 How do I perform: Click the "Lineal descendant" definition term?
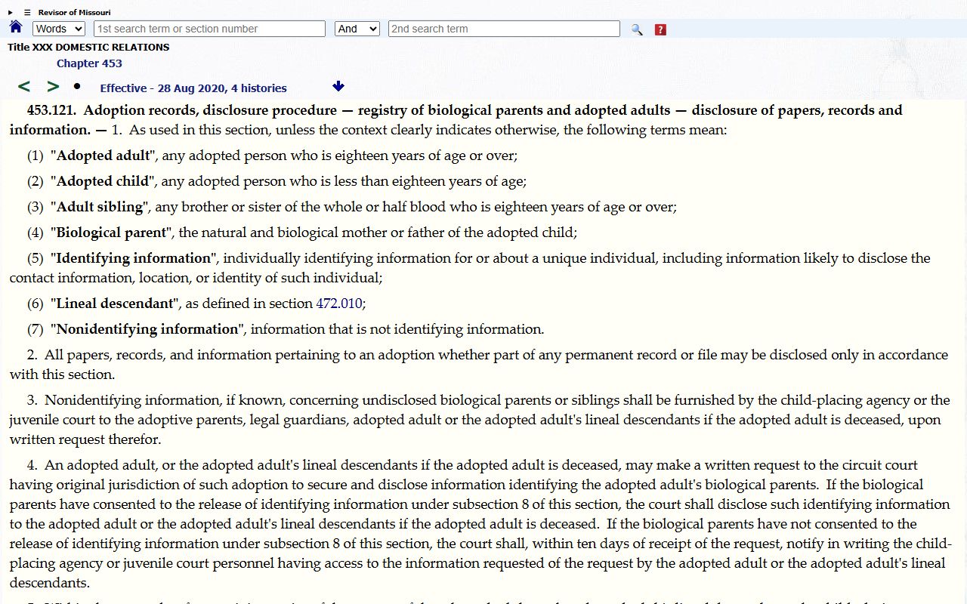pyautogui.click(x=115, y=304)
